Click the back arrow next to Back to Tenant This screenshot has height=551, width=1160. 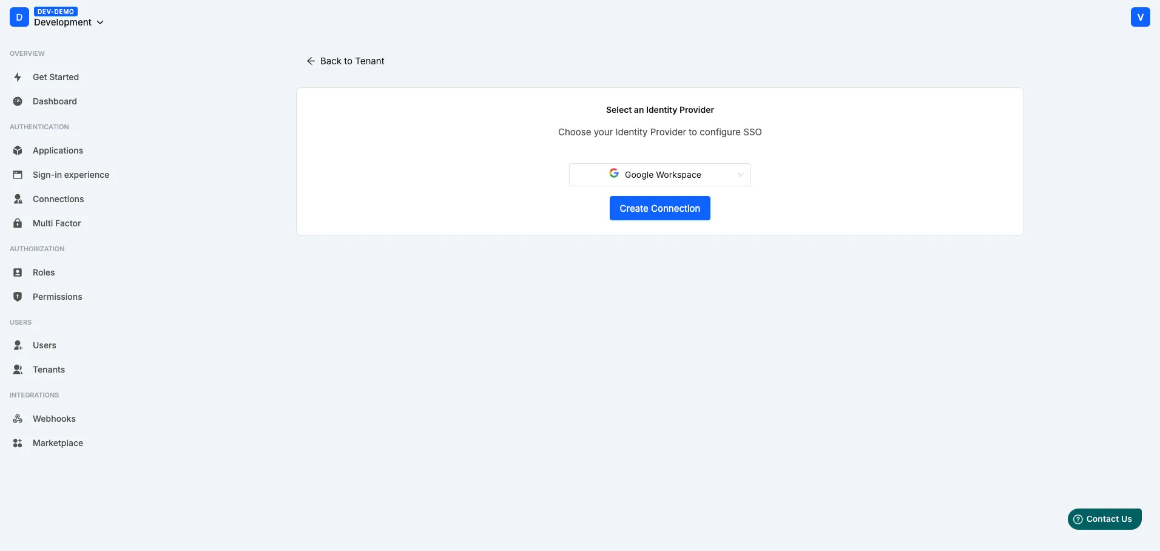coord(311,61)
